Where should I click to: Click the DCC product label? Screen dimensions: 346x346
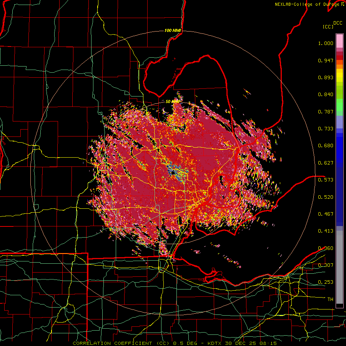[338, 23]
